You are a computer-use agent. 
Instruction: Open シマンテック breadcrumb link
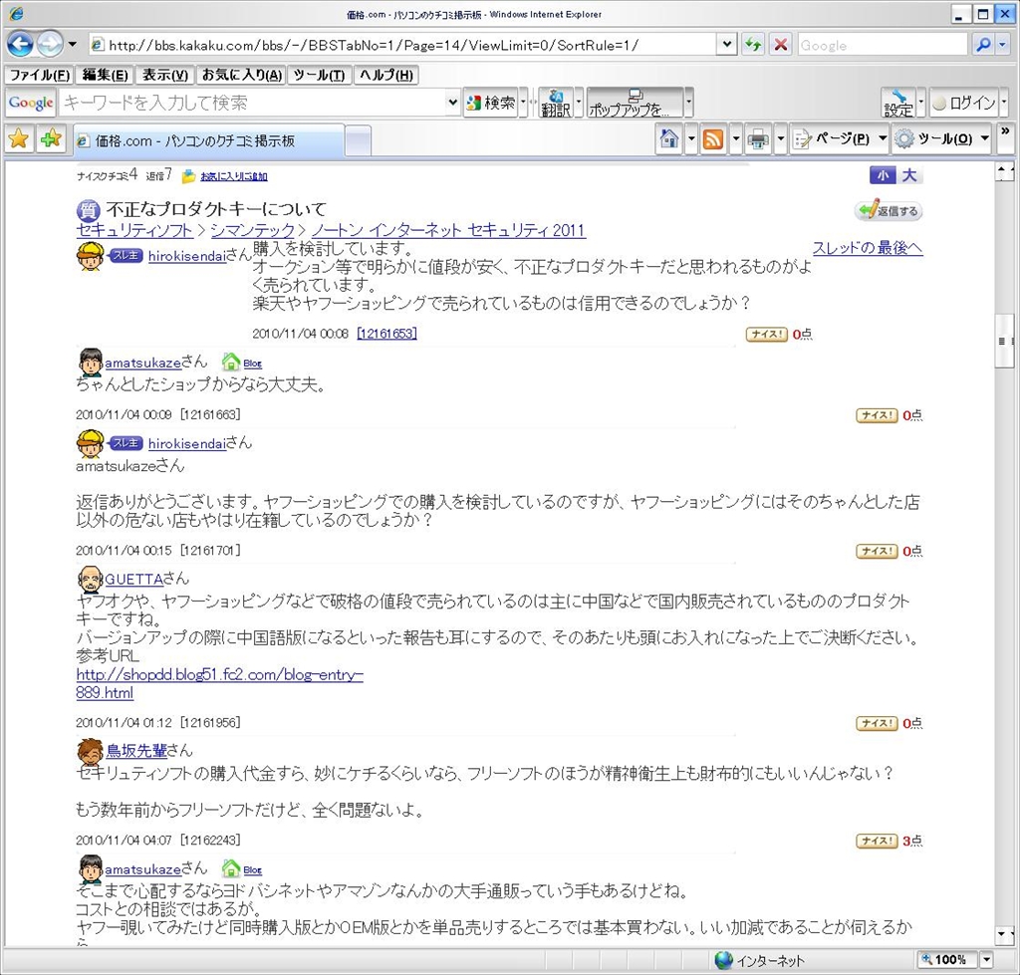pos(252,230)
